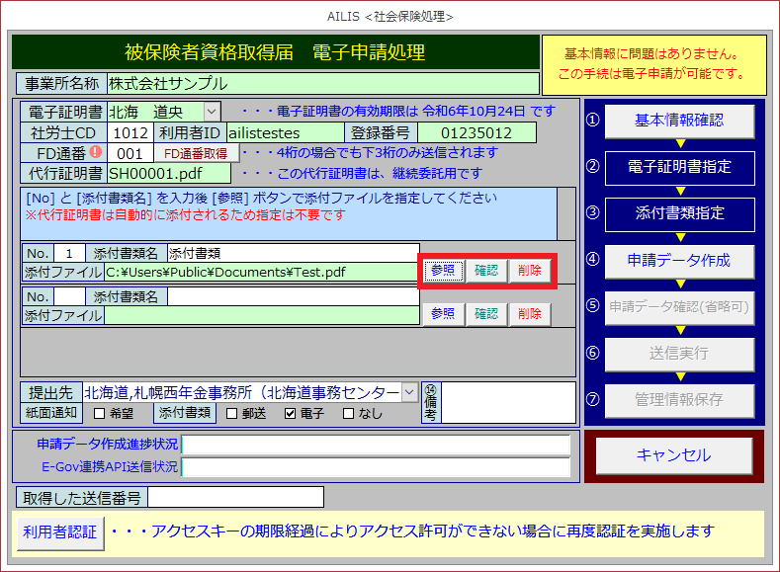Tick the なし checkbox for 添付書類
The image size is (780, 572).
click(348, 413)
